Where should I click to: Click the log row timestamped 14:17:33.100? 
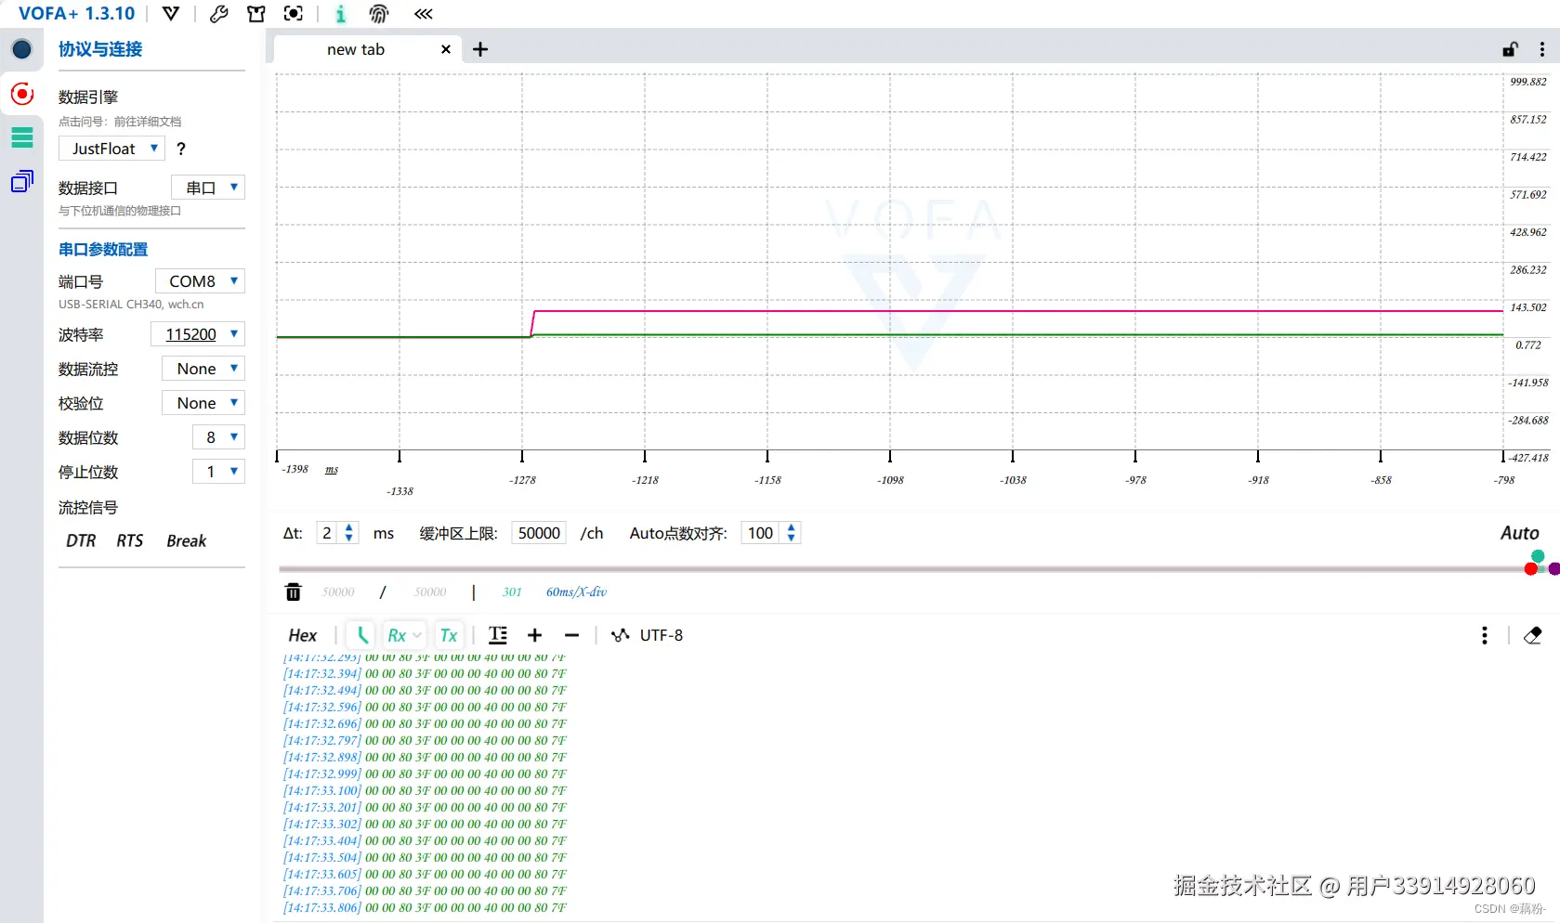[425, 790]
